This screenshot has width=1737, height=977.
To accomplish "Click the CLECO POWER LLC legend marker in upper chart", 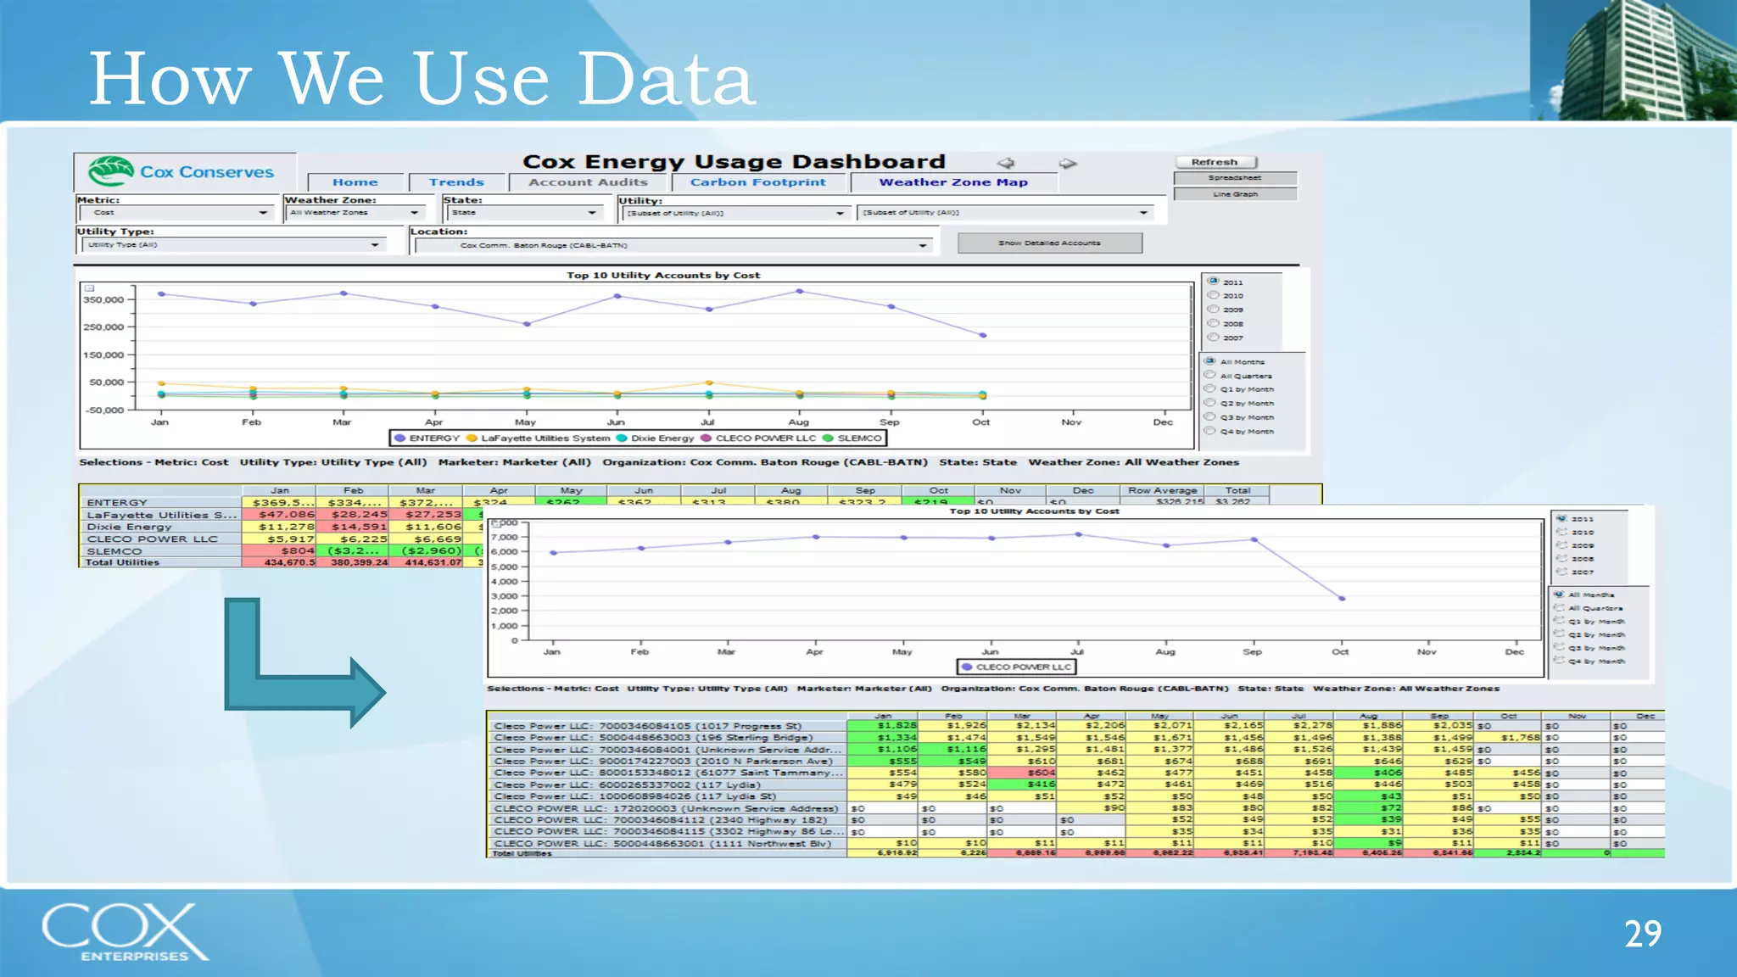I will coord(706,438).
